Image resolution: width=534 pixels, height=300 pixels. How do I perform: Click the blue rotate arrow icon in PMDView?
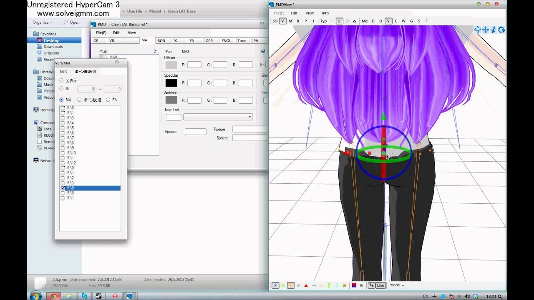pyautogui.click(x=501, y=30)
